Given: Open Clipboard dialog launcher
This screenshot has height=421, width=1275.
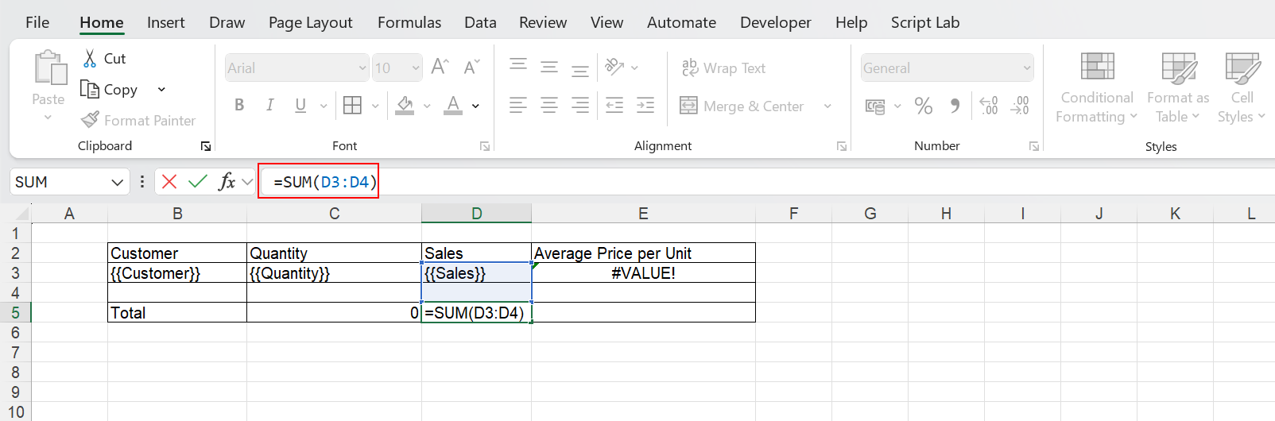Looking at the screenshot, I should (206, 146).
